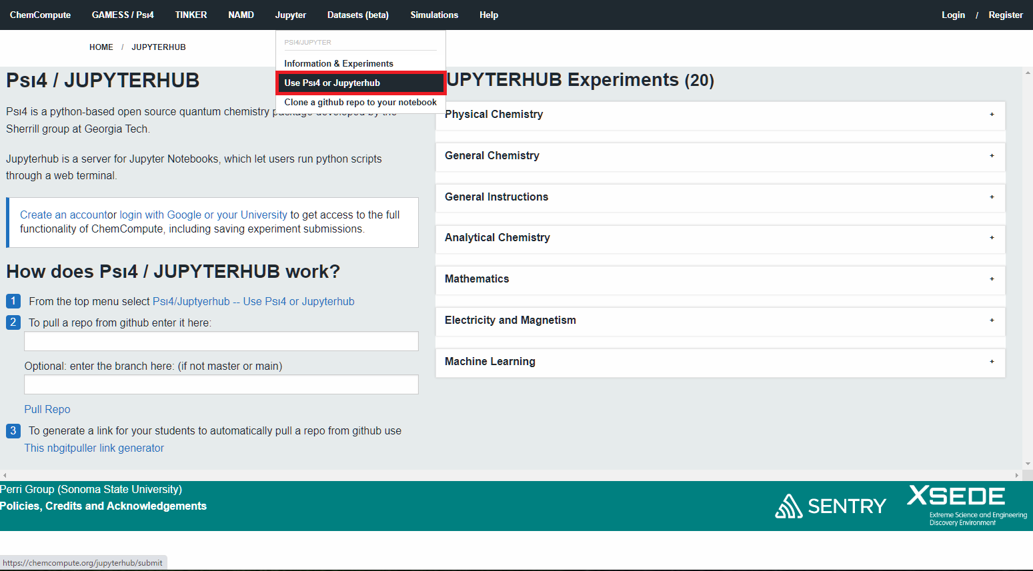Expand the Analytical Chemistry plus icon
Image resolution: width=1033 pixels, height=571 pixels.
pyautogui.click(x=992, y=238)
